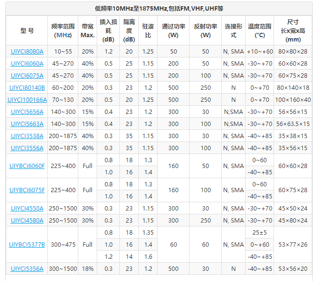318x281 pixels.
Task: Open the UIYCI5356A link
Action: click(x=27, y=269)
